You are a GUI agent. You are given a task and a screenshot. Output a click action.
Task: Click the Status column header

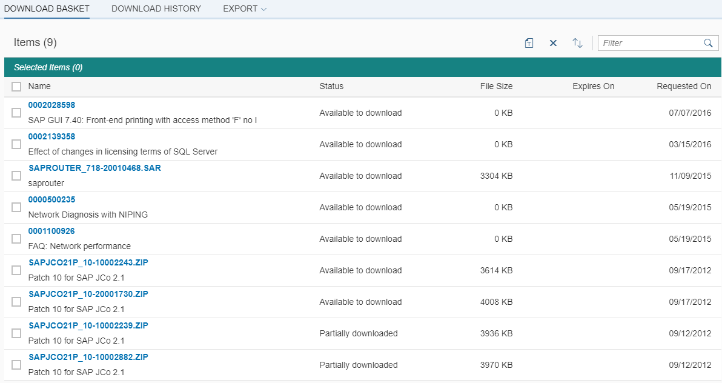pyautogui.click(x=331, y=86)
